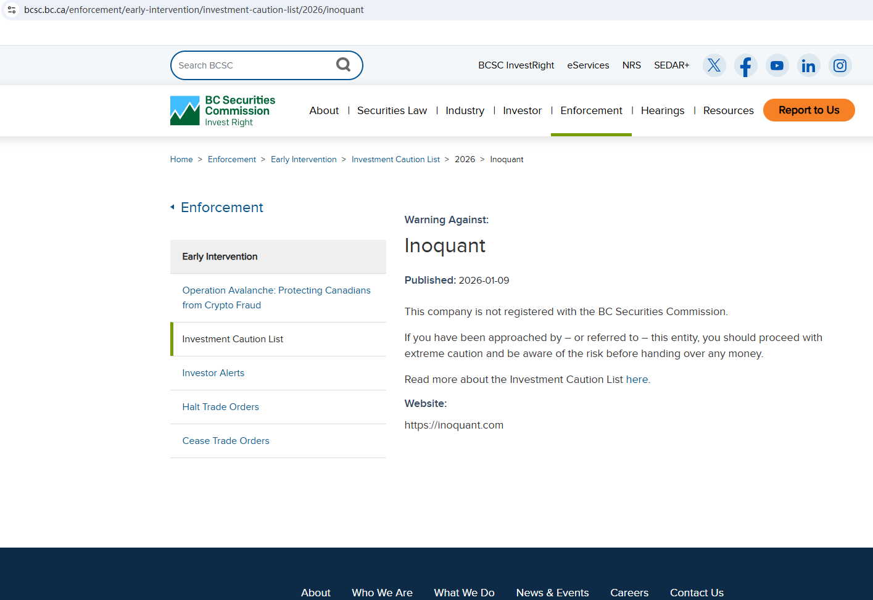Viewport: 873px width, 600px height.
Task: Open the BCSC Instagram page
Action: click(x=840, y=65)
